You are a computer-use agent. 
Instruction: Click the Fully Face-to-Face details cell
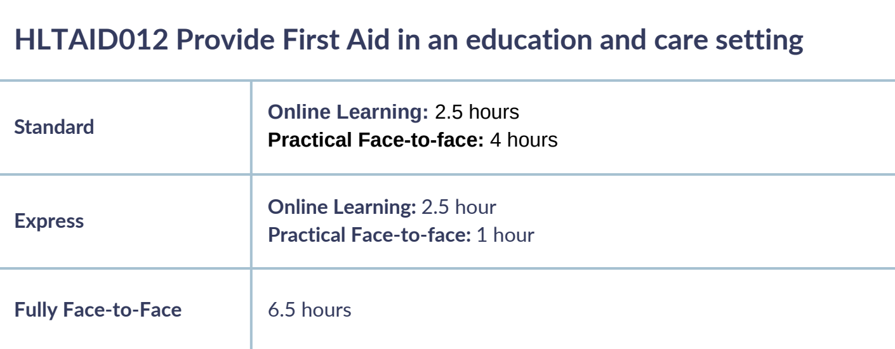[573, 310]
